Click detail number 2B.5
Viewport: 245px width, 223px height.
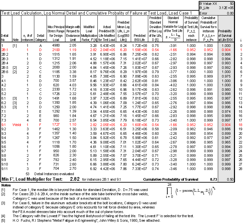tap(5, 68)
